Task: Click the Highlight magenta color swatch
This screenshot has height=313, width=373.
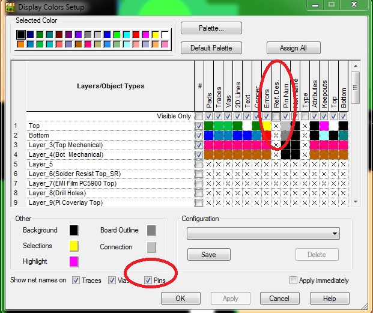Action: pyautogui.click(x=74, y=261)
